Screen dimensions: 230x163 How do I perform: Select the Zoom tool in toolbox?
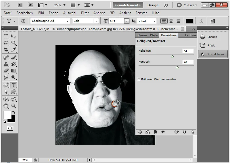pos(14,106)
